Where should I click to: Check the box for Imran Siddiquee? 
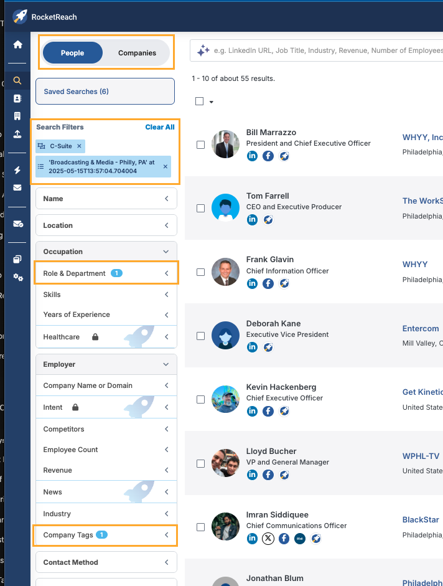point(200,527)
